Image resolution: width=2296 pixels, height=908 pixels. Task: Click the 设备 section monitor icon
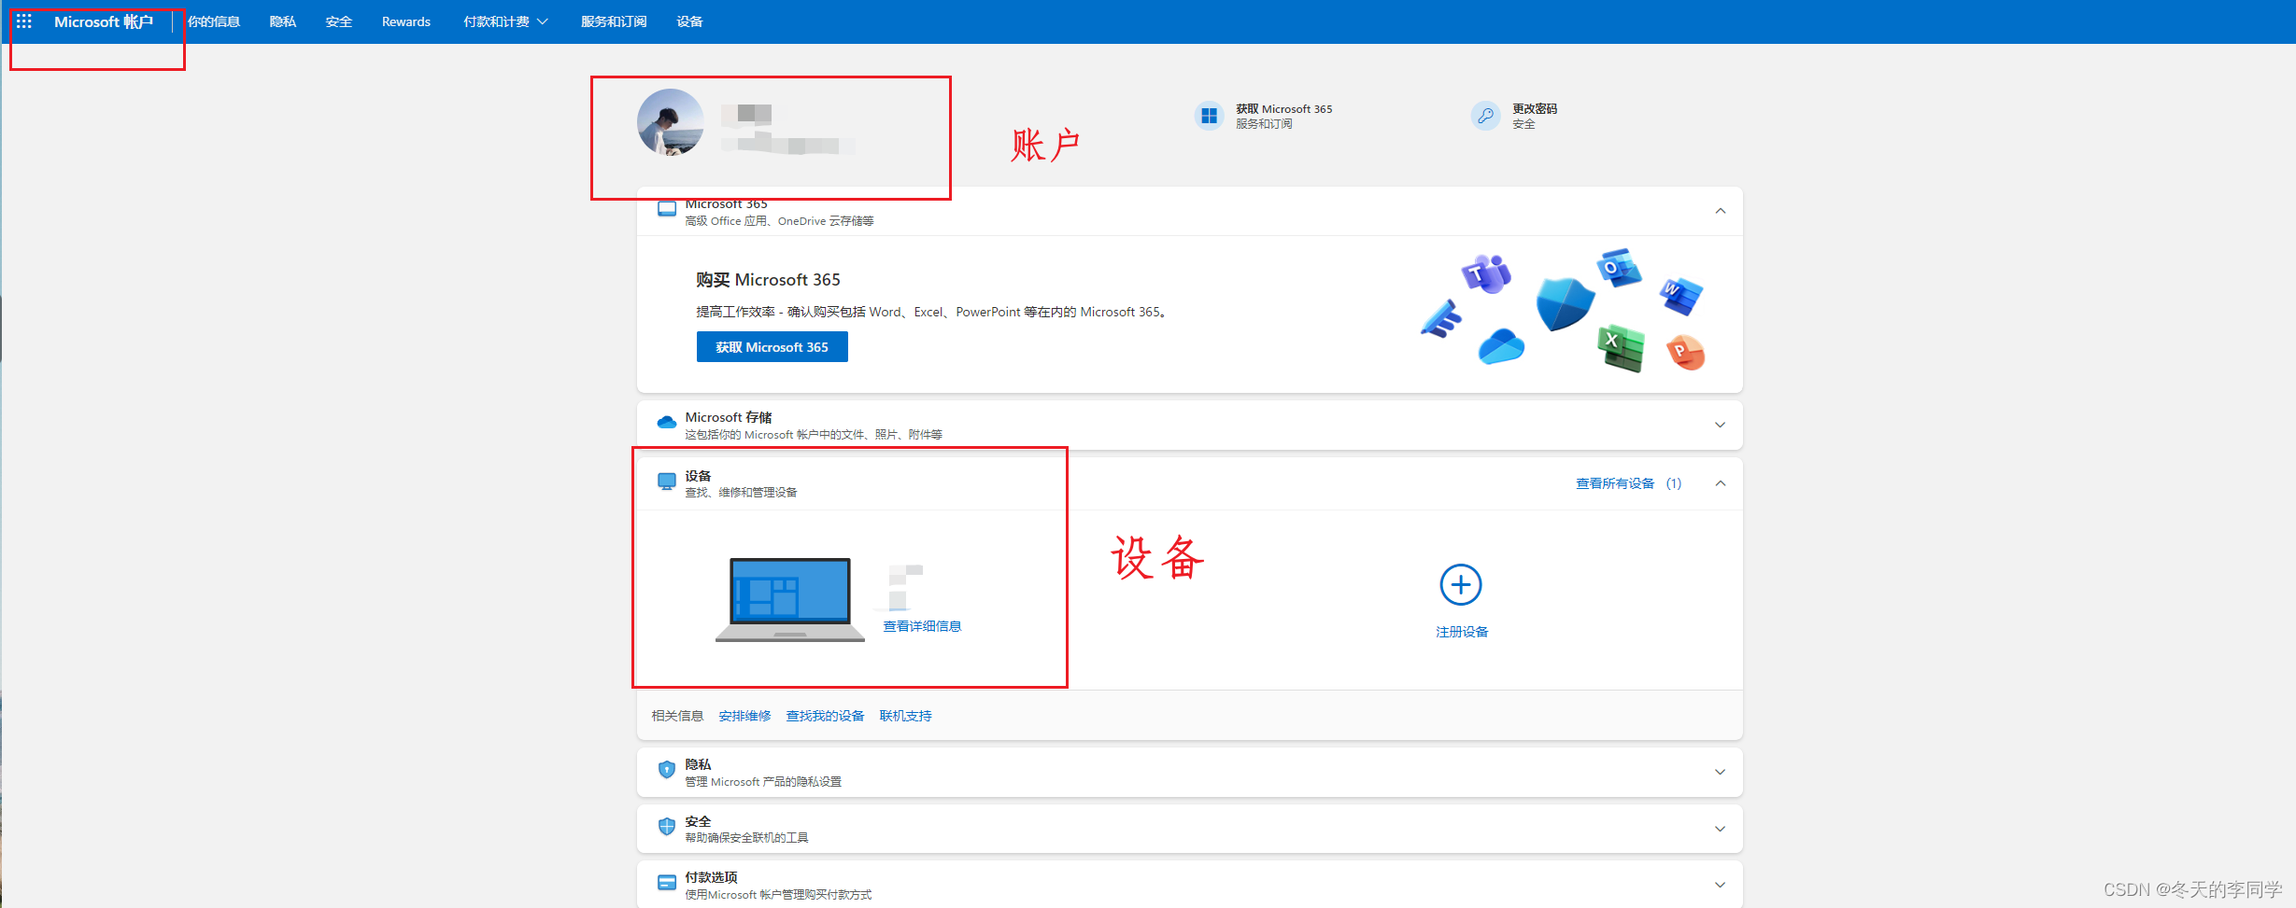coord(667,482)
